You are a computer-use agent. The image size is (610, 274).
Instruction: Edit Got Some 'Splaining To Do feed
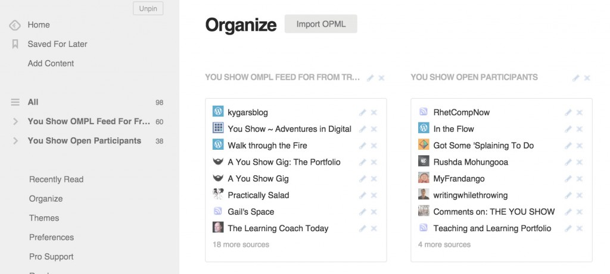(568, 146)
